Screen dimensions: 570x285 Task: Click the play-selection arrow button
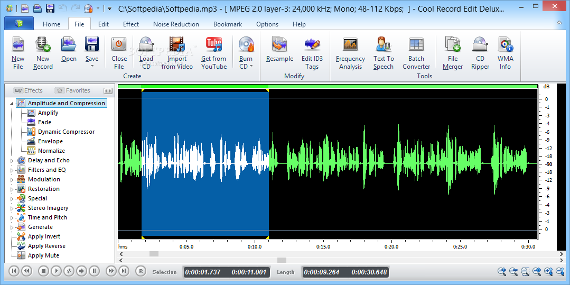click(x=81, y=271)
